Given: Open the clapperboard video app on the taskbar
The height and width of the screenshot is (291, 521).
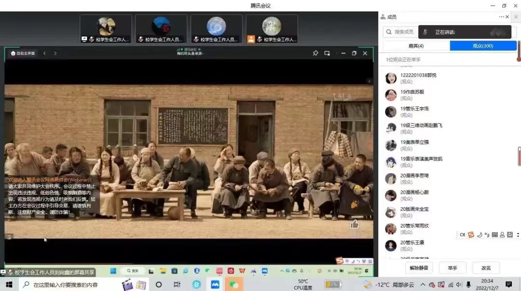Looking at the screenshot, I should point(127,285).
